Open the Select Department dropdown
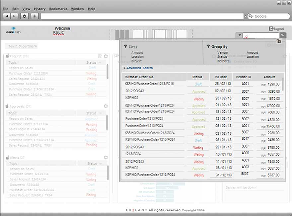This screenshot has width=292, height=216. pyautogui.click(x=22, y=46)
